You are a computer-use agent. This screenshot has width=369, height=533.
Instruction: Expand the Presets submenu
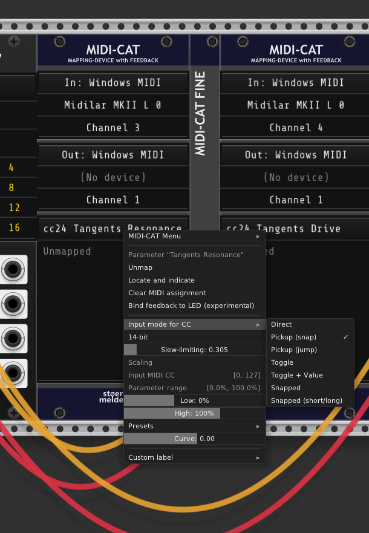coord(194,426)
